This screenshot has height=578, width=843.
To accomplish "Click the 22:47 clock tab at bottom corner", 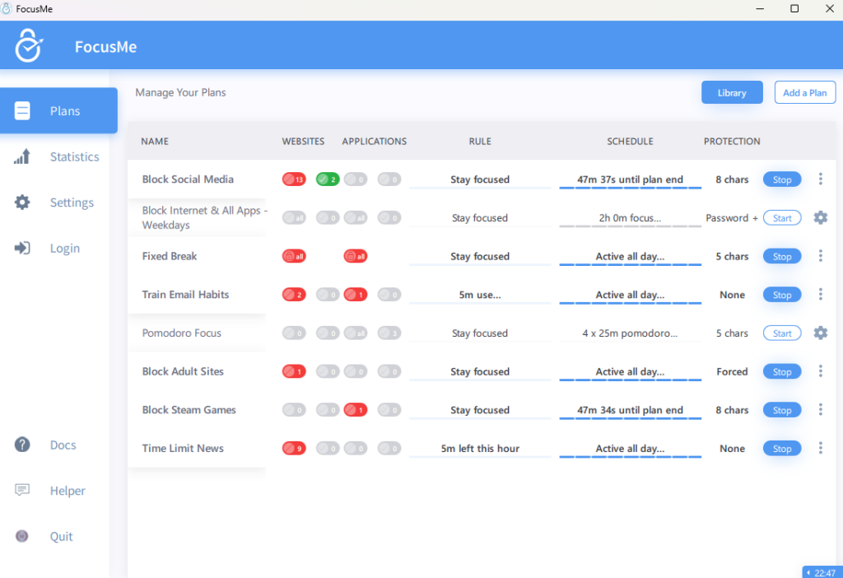I will point(822,572).
